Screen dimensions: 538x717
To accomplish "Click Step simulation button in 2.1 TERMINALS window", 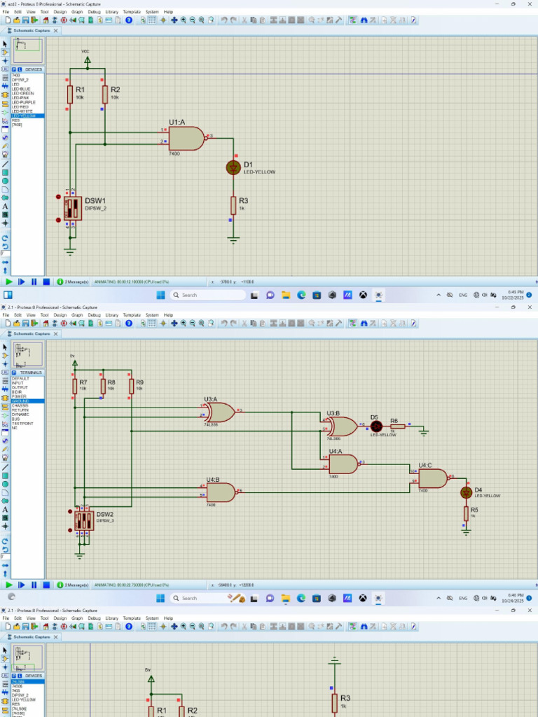I will click(x=22, y=585).
